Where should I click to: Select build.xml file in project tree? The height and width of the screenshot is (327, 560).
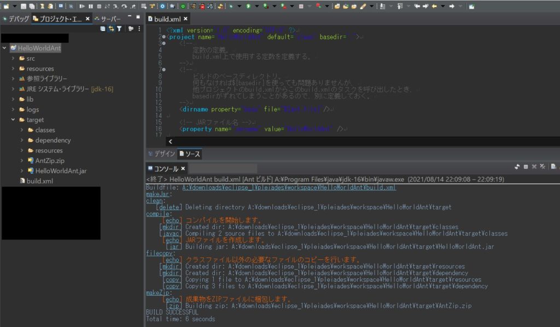[x=39, y=181]
